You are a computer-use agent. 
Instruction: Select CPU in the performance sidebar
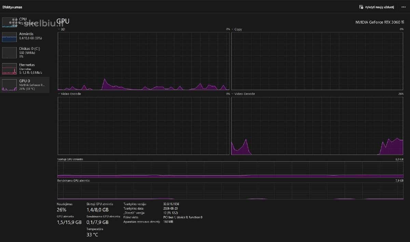pyautogui.click(x=25, y=22)
